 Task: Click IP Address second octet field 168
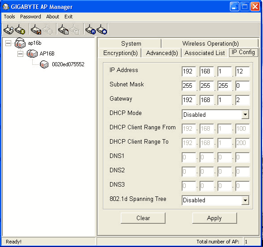207,72
